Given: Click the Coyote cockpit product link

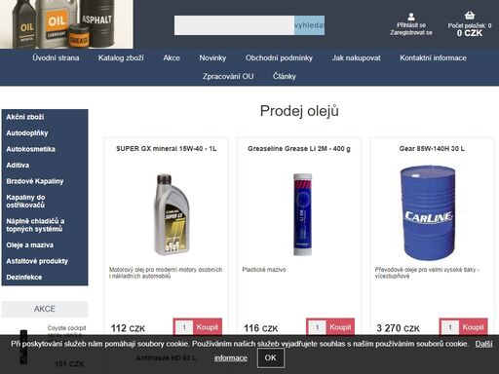Looking at the screenshot, I should tap(66, 328).
